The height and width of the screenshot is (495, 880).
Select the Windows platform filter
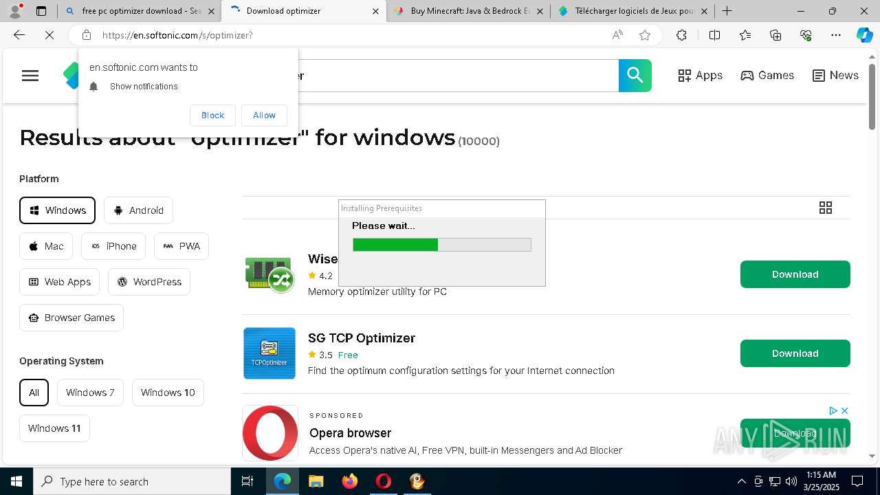click(57, 210)
